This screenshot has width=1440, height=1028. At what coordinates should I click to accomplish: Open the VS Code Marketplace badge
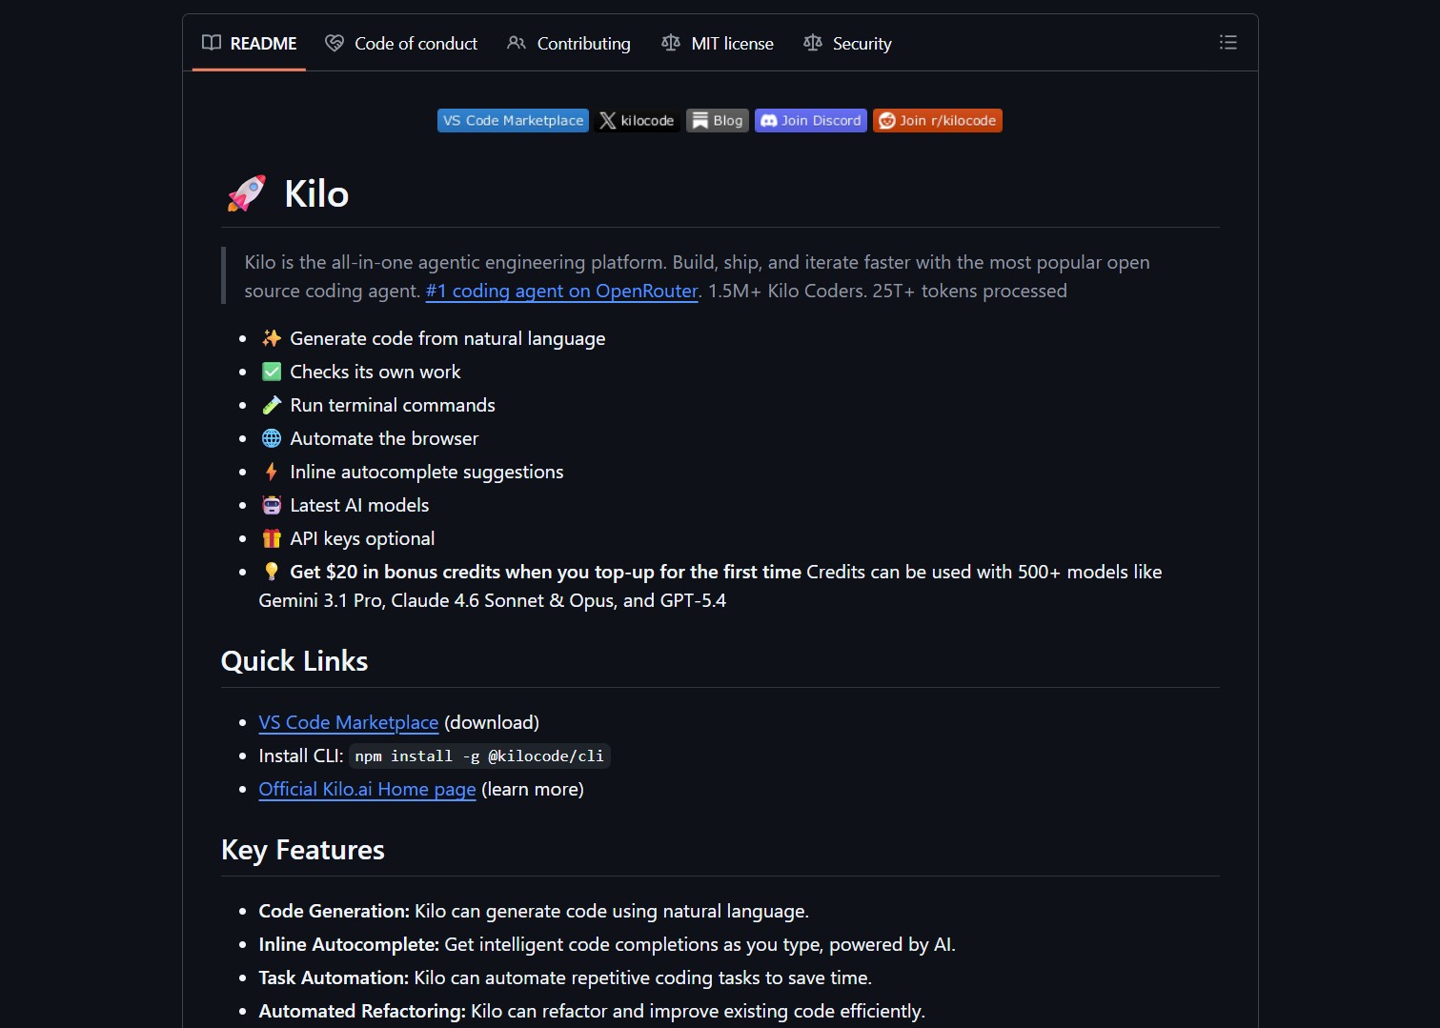point(513,121)
